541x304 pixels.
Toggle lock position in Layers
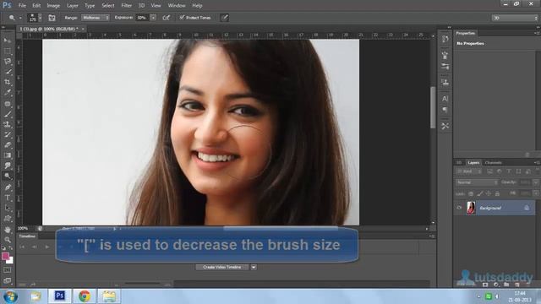pyautogui.click(x=489, y=194)
